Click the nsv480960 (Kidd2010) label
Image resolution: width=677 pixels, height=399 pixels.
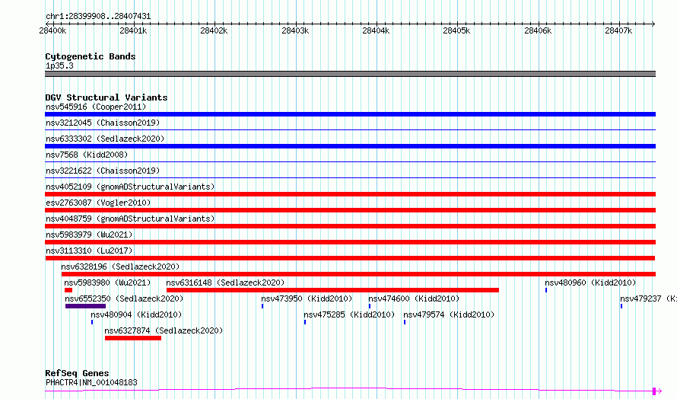(x=590, y=282)
